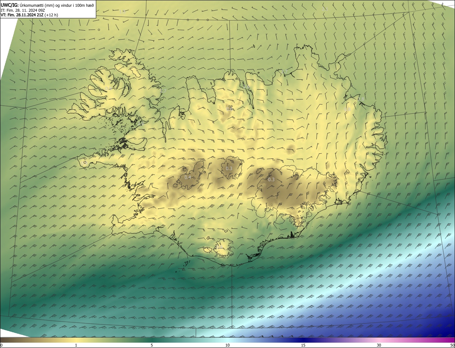Click the color scale label 1
The width and height of the screenshot is (455, 348).
click(76, 345)
